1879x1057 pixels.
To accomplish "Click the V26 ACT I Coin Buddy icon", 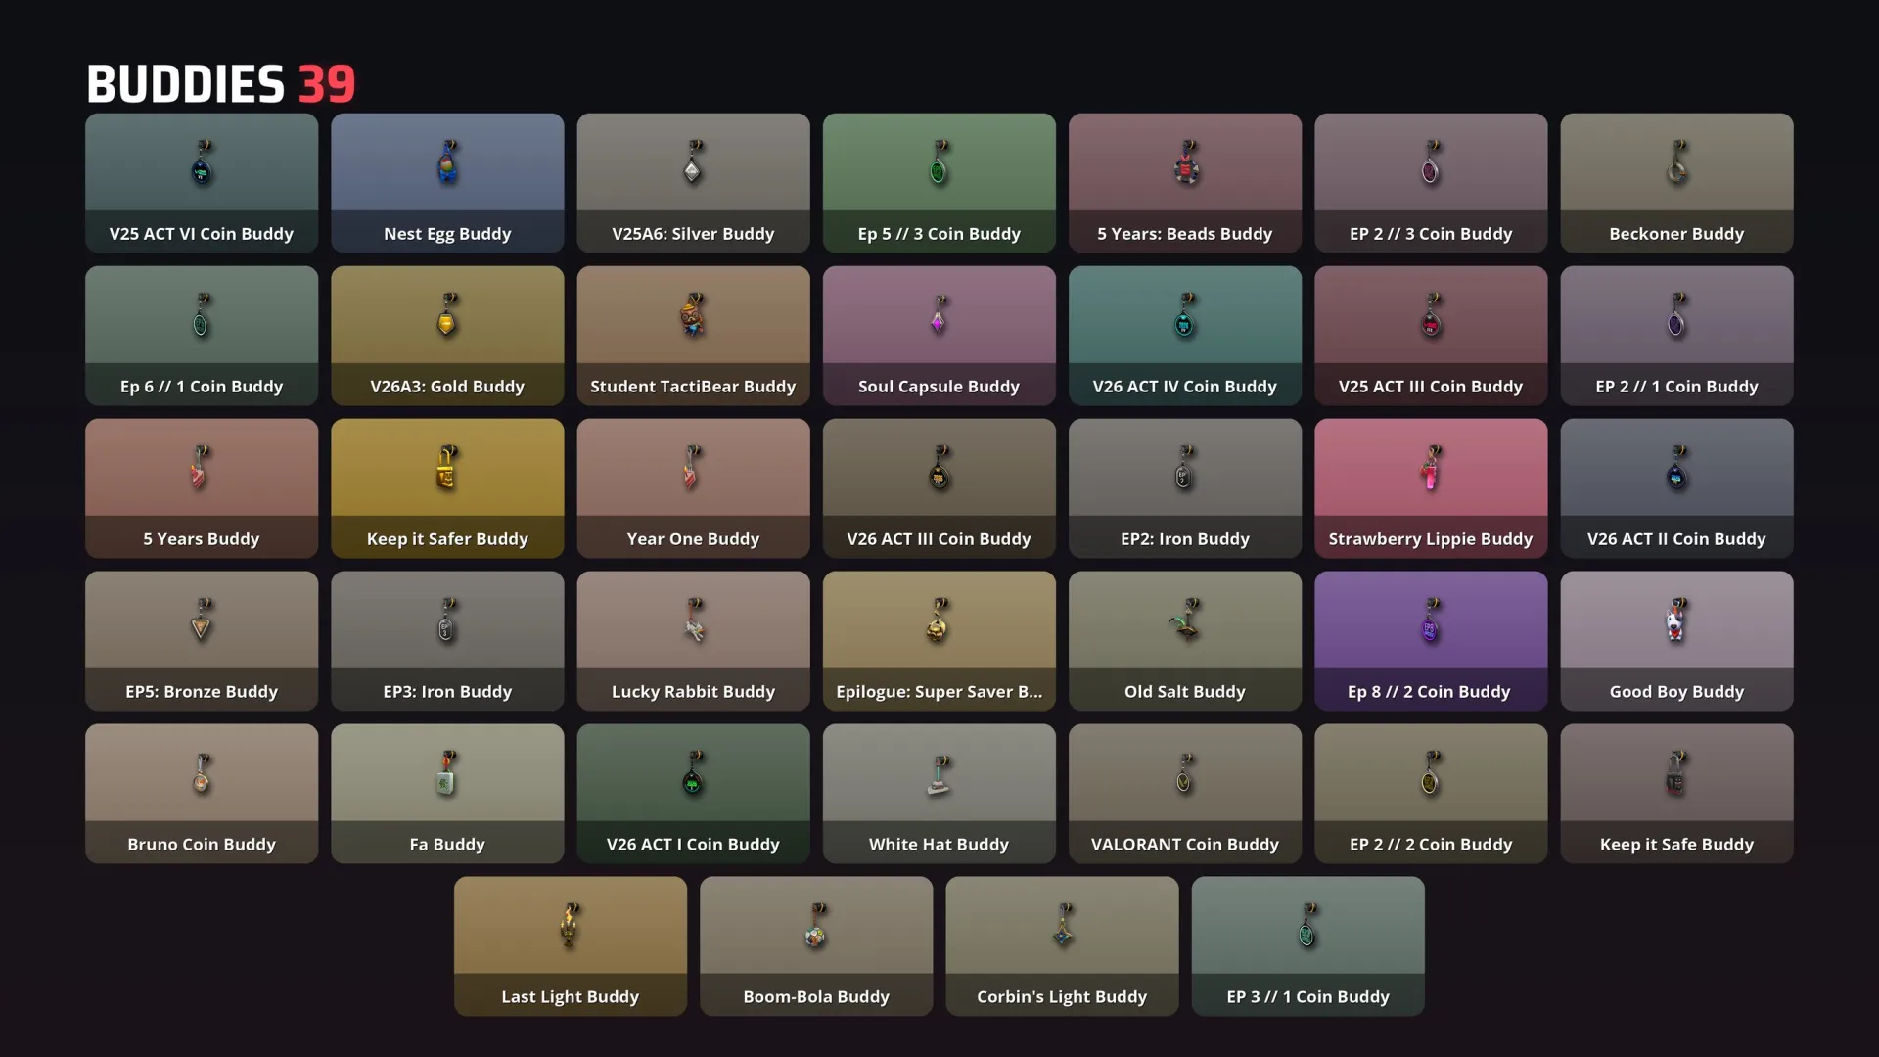I will [693, 773].
